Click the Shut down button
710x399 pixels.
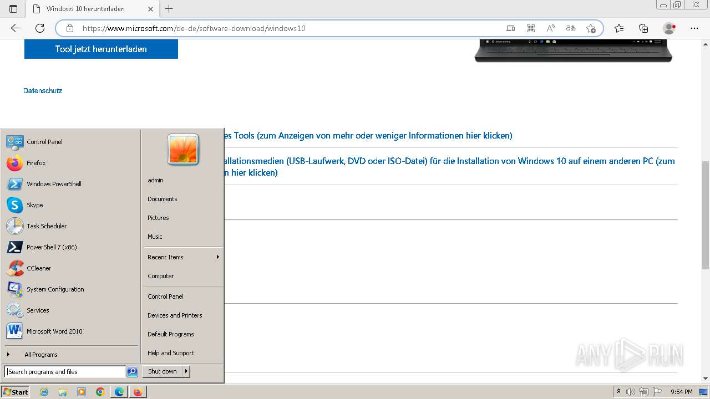[163, 371]
